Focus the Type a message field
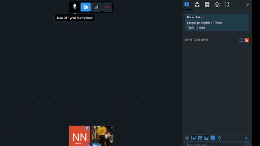260x146 pixels. point(217,144)
